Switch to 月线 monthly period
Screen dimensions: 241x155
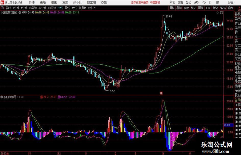tap(74, 8)
